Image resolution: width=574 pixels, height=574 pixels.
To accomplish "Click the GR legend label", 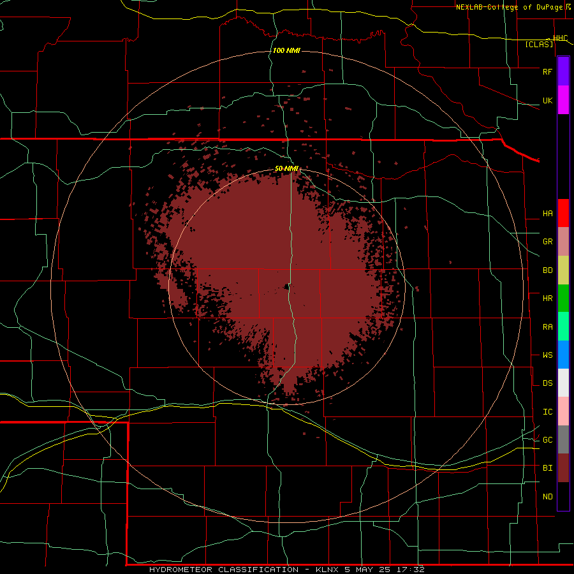I will tap(547, 242).
